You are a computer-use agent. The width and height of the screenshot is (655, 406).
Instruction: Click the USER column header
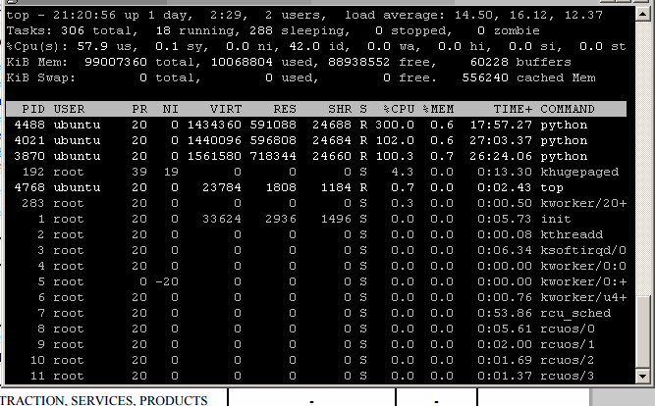tap(69, 109)
